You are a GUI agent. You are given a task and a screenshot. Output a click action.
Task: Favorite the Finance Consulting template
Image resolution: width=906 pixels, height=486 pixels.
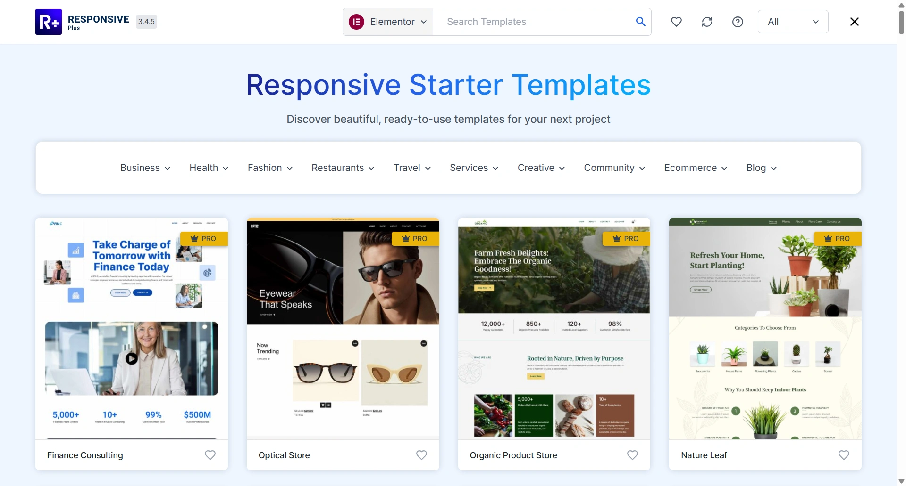pyautogui.click(x=210, y=455)
